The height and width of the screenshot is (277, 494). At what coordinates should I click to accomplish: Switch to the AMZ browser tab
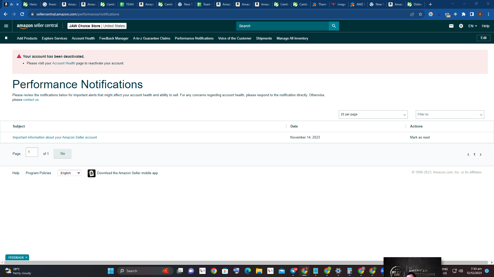358,4
